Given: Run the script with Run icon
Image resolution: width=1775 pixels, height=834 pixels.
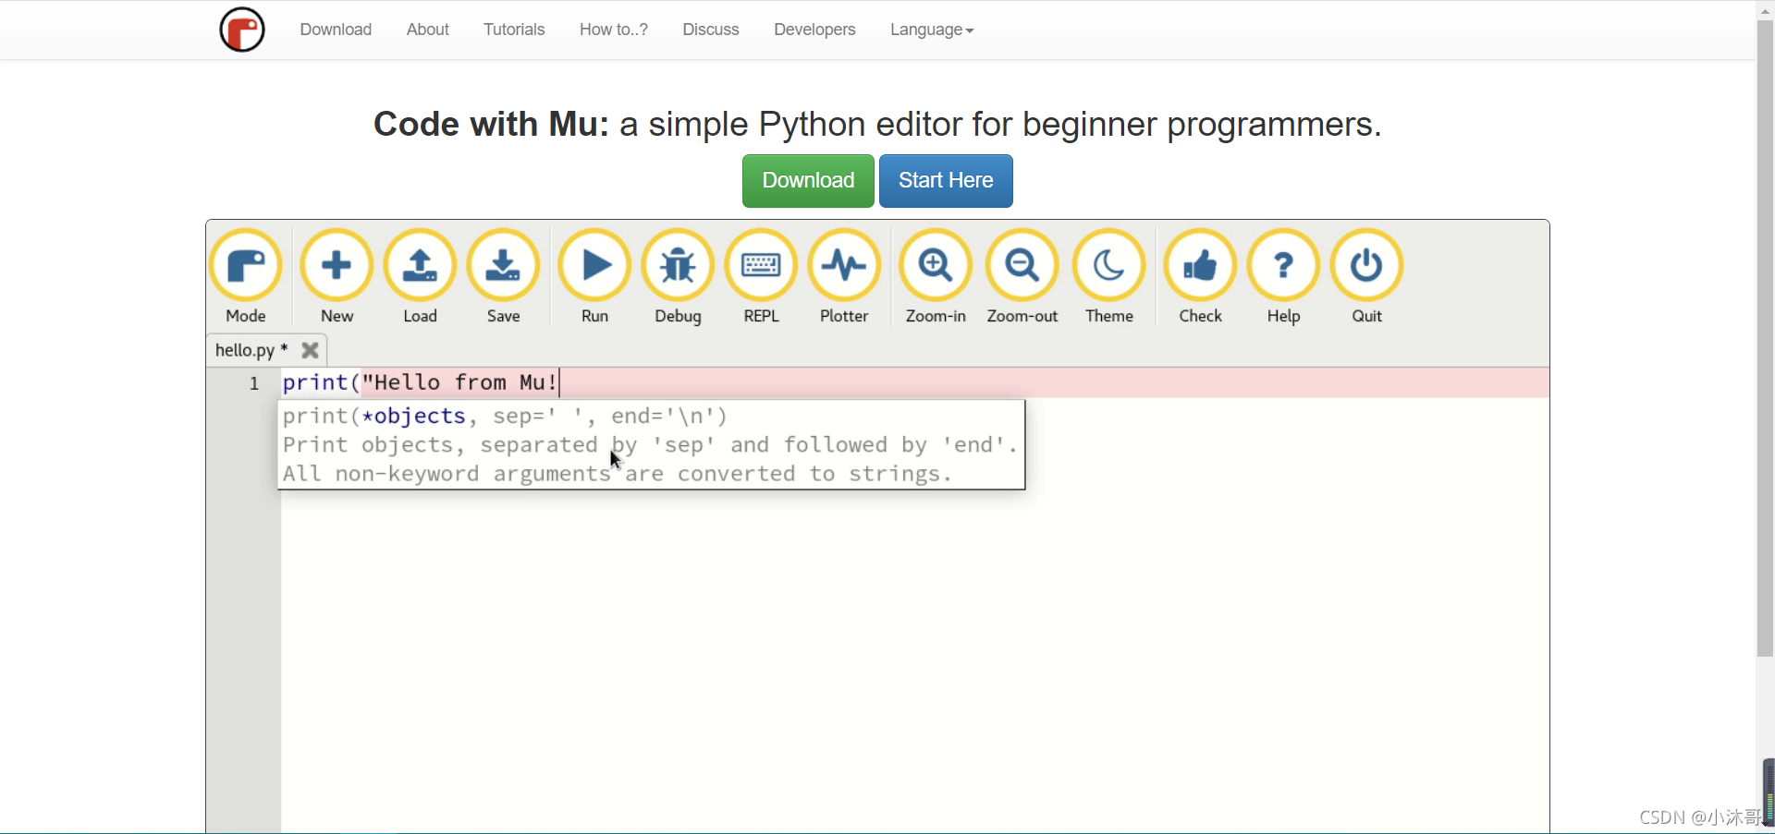Looking at the screenshot, I should tap(594, 265).
